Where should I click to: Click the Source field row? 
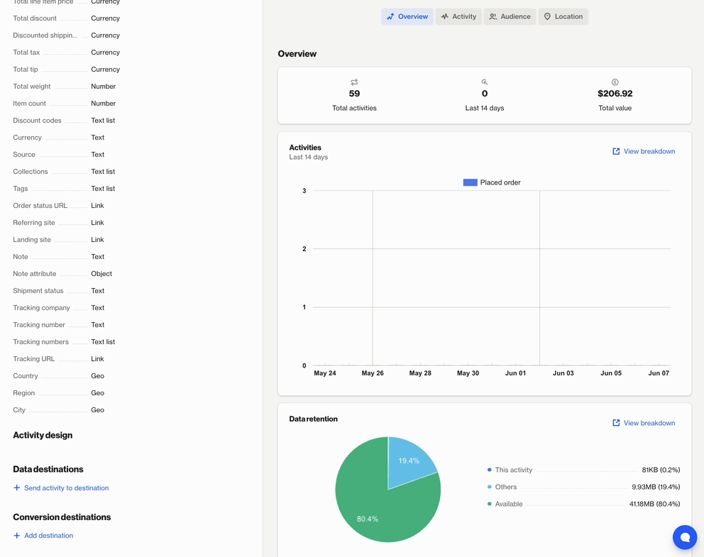59,155
